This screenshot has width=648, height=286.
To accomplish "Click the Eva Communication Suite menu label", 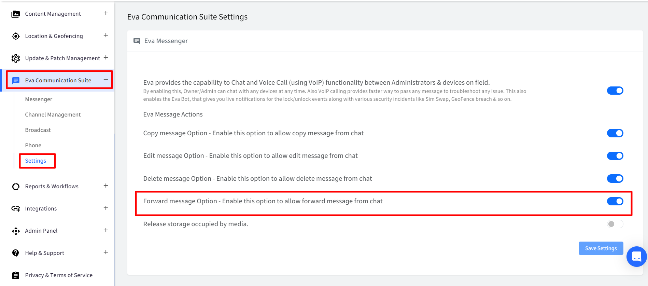I will [58, 81].
